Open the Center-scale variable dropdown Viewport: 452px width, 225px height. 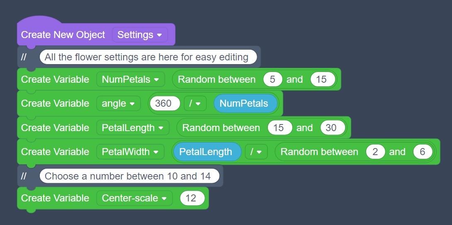(134, 198)
